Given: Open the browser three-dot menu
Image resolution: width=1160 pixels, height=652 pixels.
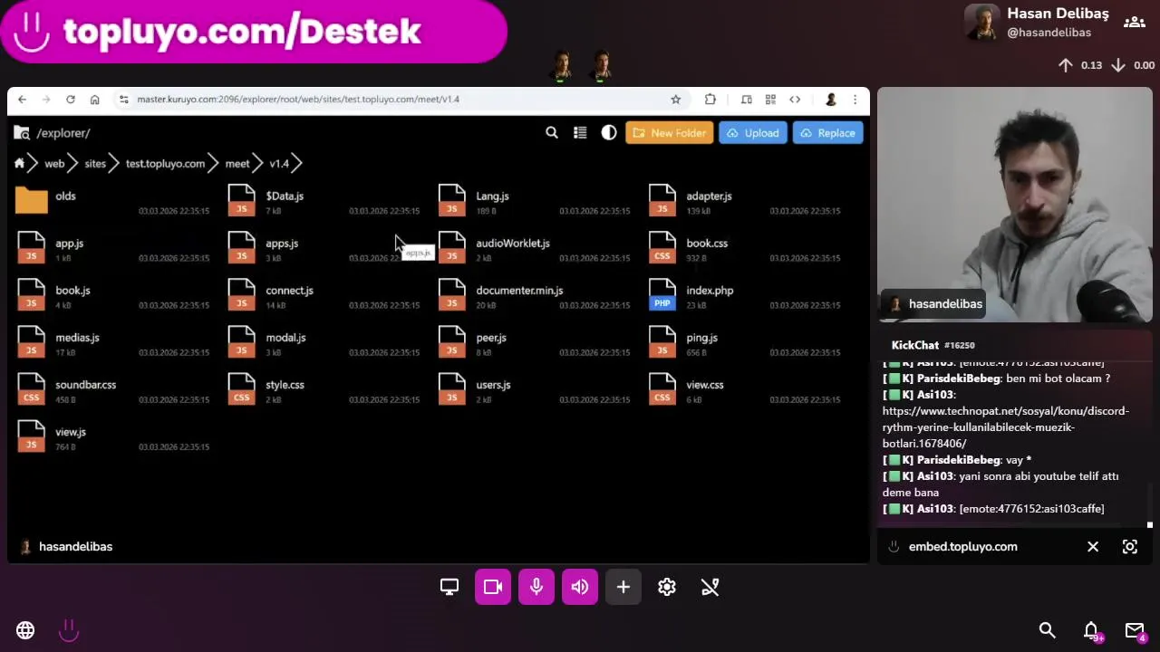Looking at the screenshot, I should (855, 100).
